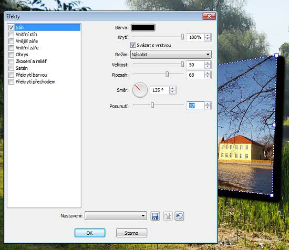The height and width of the screenshot is (250, 289).
Task: Increase Krytí value with up arrow
Action: (x=208, y=36)
